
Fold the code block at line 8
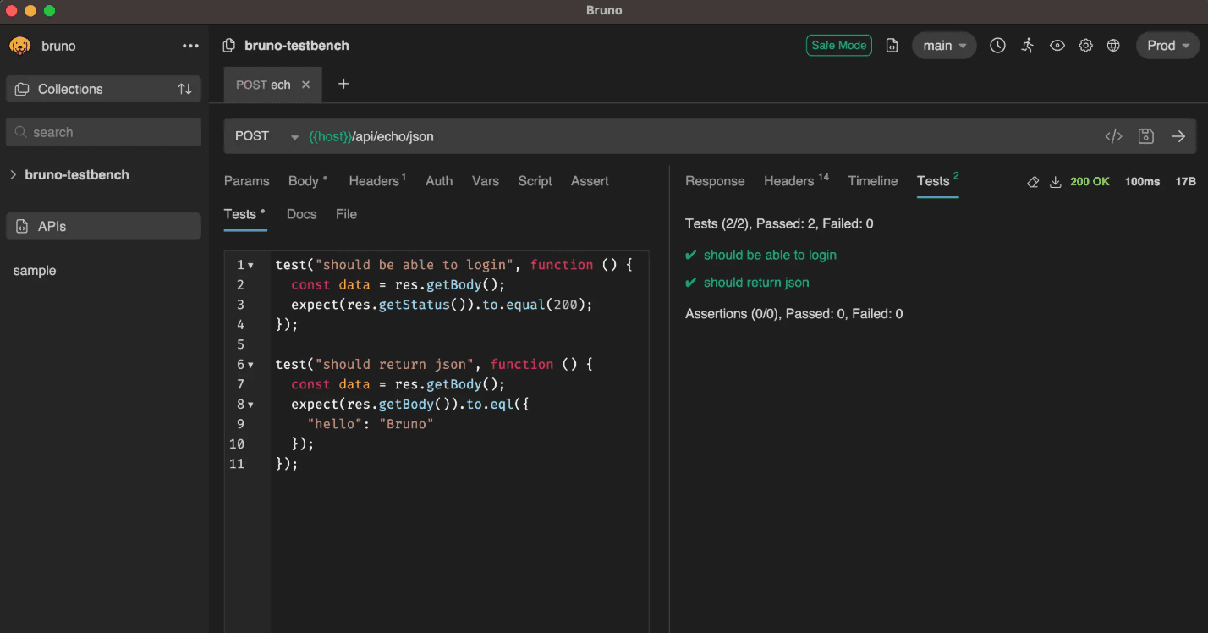point(251,405)
